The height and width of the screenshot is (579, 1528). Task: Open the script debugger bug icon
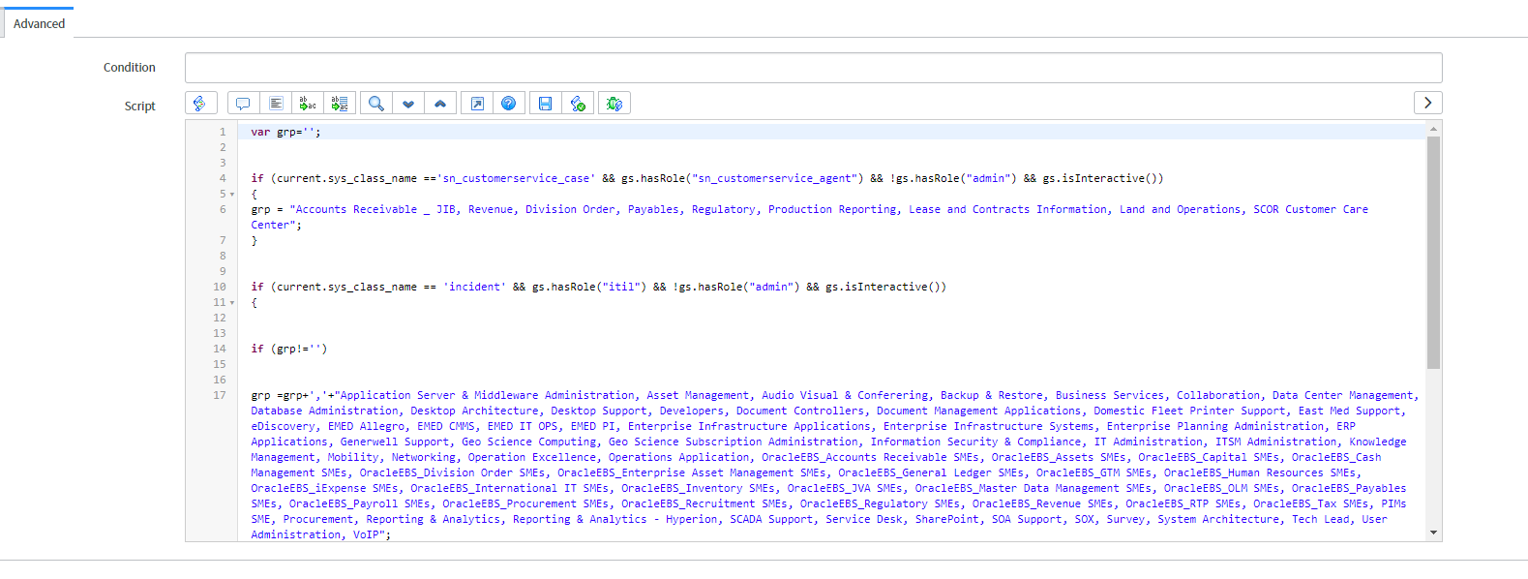(614, 104)
